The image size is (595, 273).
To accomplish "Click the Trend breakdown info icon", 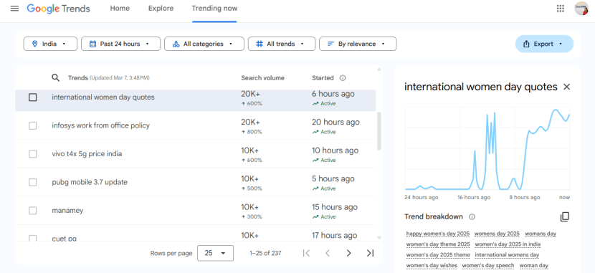I will 472,217.
